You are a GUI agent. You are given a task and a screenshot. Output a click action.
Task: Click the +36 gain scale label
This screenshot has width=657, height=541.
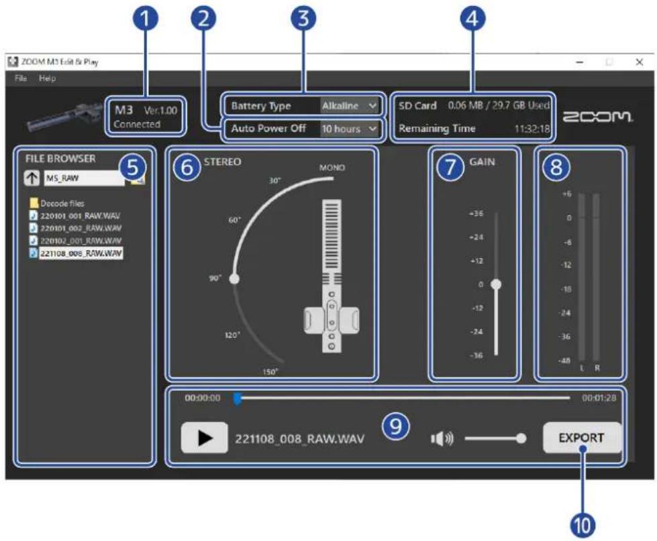pyautogui.click(x=476, y=213)
